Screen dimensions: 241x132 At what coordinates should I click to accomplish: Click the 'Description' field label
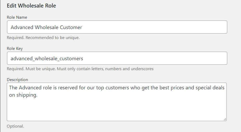tap(17, 80)
